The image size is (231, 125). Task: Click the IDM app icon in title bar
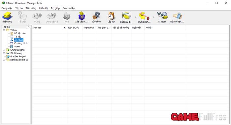pyautogui.click(x=3, y=3)
